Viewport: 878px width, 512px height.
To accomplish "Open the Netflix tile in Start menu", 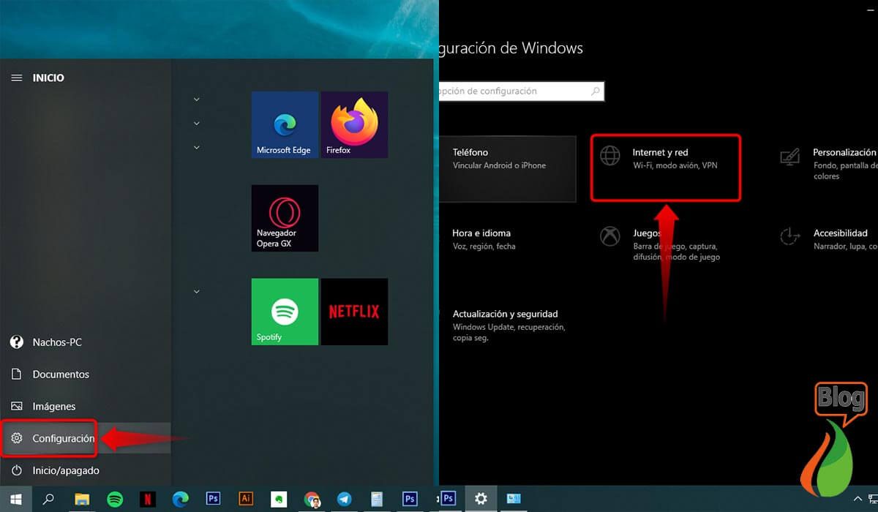I will (x=354, y=312).
